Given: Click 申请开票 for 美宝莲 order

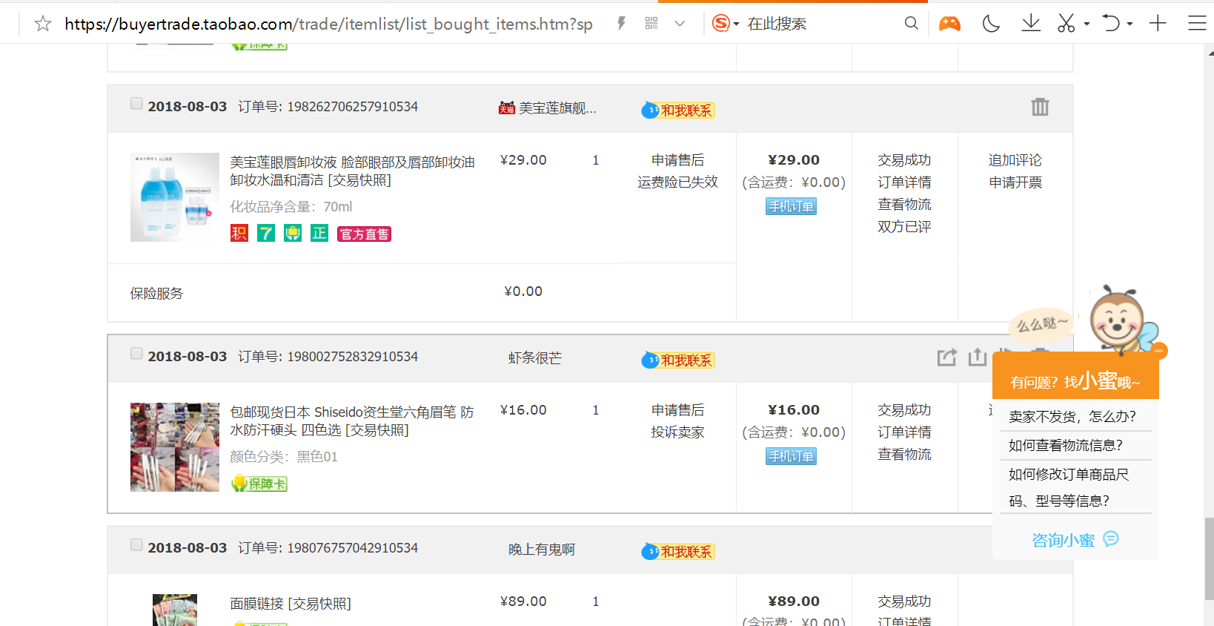Looking at the screenshot, I should click(1015, 182).
